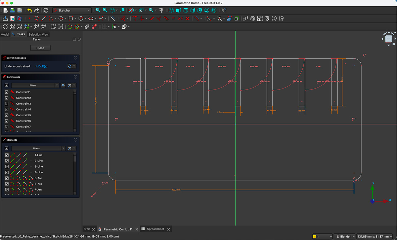Click the fit-all zoom icon
This screenshot has height=240, width=397.
tap(97, 10)
